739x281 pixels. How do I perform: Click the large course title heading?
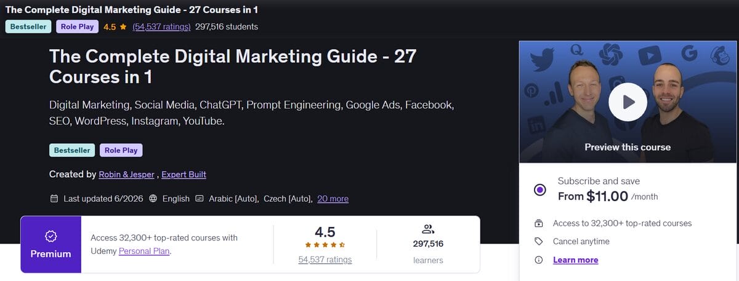click(233, 66)
